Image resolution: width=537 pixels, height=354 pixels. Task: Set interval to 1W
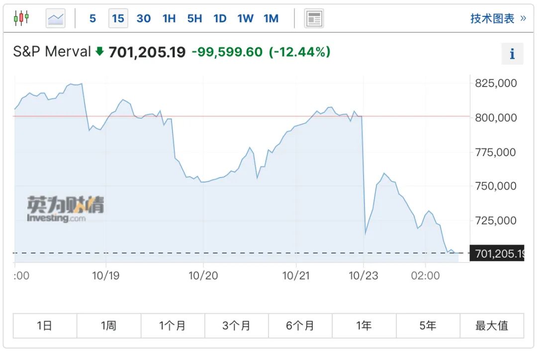[x=245, y=19]
